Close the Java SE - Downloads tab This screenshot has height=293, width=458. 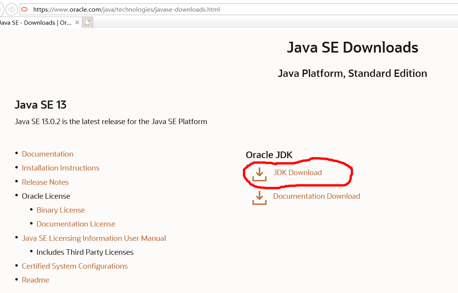click(77, 22)
